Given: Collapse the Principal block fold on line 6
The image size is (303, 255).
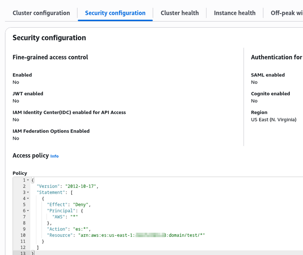Looking at the screenshot, I should (28, 211).
